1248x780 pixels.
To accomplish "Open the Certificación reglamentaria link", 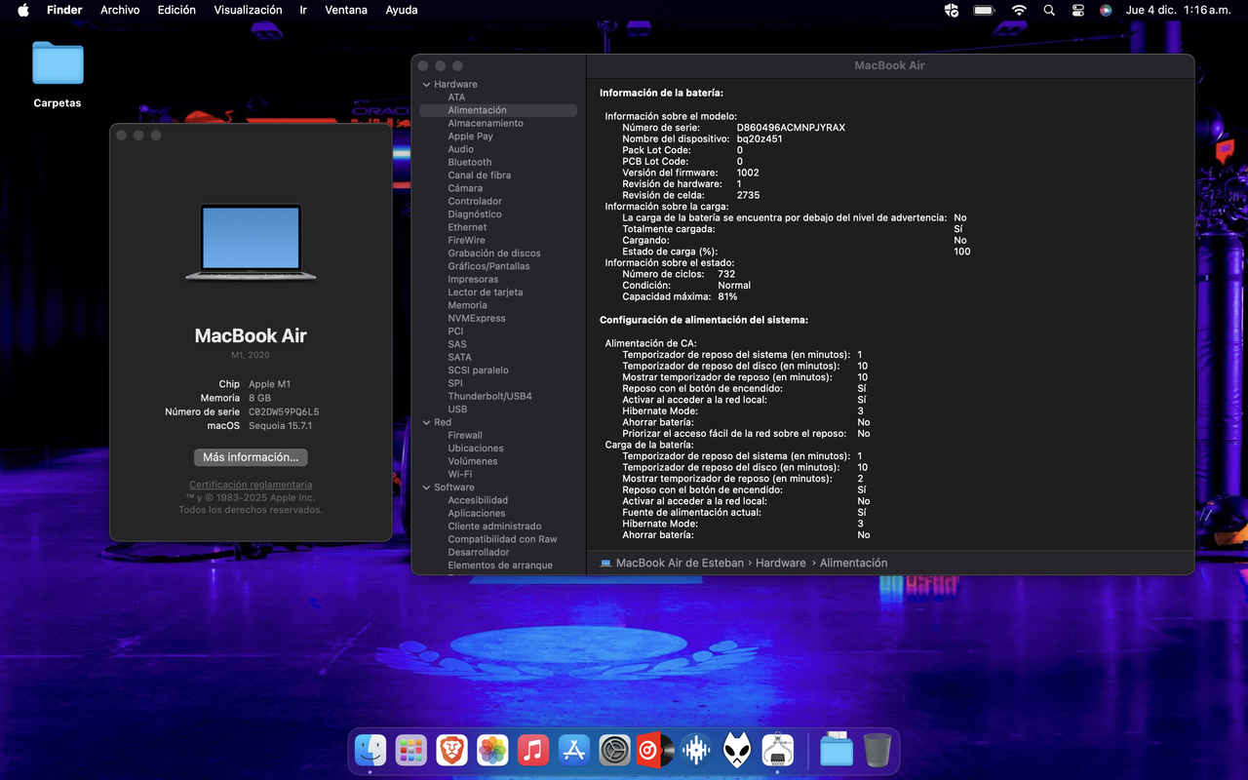I will (x=251, y=485).
